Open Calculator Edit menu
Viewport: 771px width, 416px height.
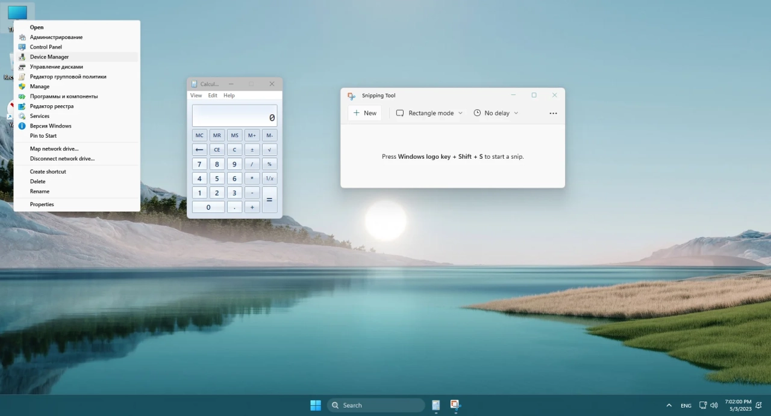[213, 96]
